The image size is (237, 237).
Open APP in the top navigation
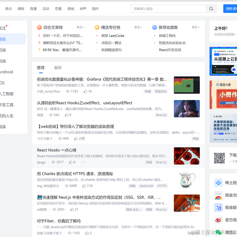coord(83,9)
